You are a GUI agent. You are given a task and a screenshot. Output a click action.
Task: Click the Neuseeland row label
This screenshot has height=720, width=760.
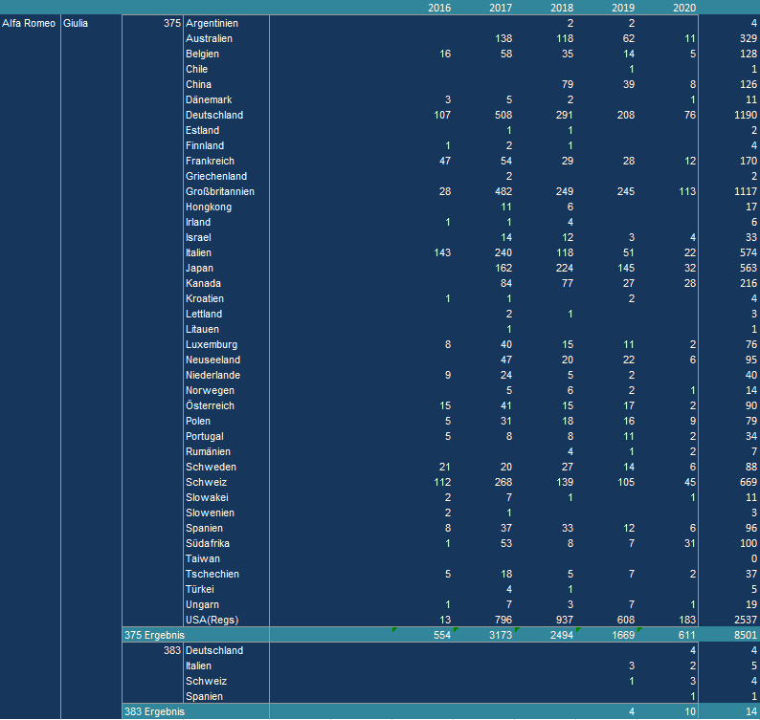211,360
